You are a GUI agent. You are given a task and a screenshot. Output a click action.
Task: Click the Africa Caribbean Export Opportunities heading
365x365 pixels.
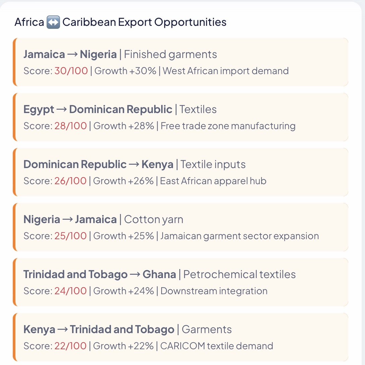[x=120, y=22]
